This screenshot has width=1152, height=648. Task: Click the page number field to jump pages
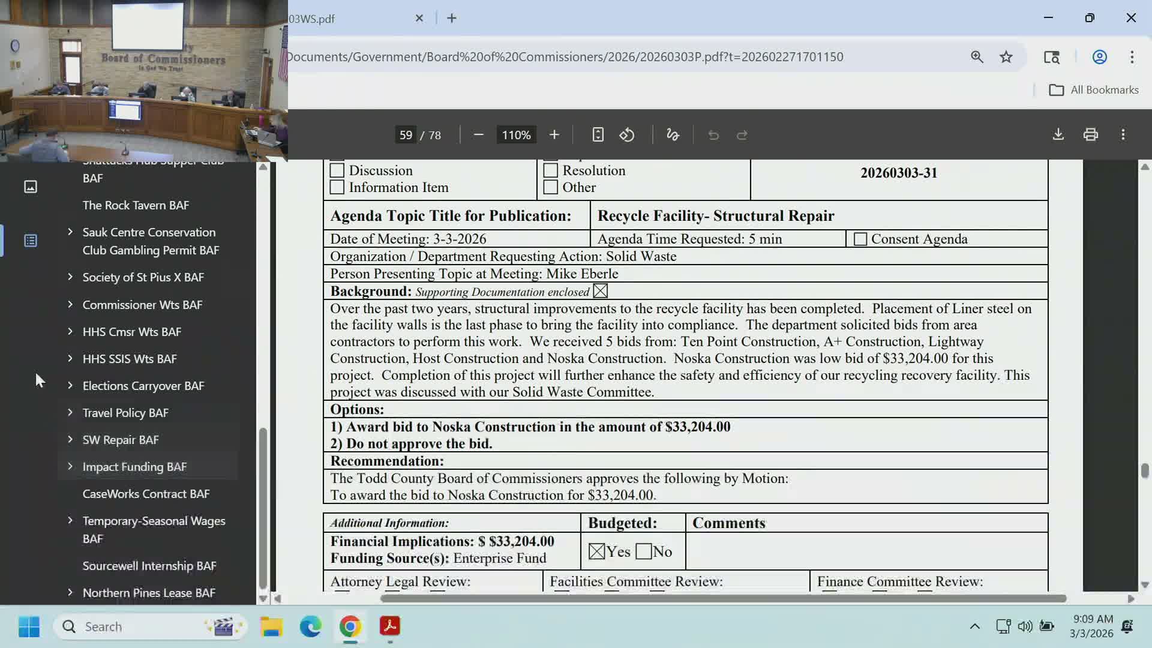(x=406, y=134)
